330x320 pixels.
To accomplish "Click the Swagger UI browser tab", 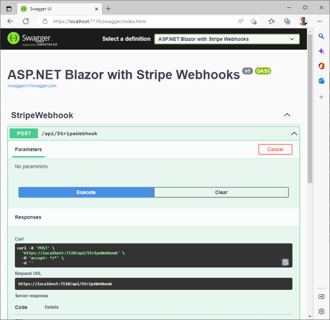I will [59, 9].
